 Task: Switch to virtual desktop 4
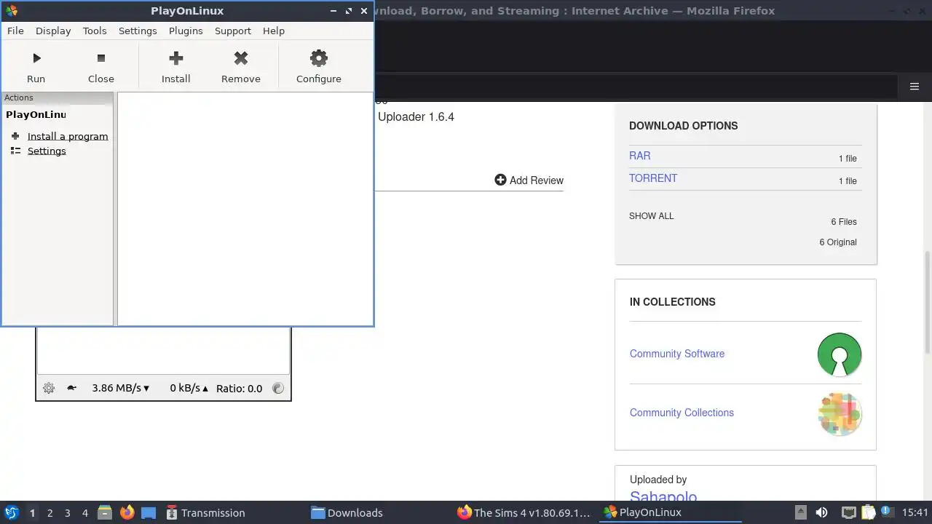(x=84, y=512)
